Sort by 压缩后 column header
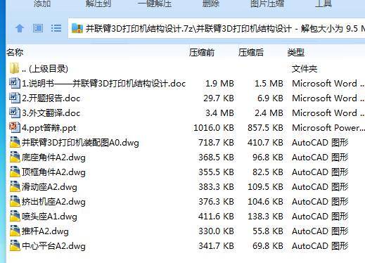The height and width of the screenshot is (263, 365). (251, 53)
